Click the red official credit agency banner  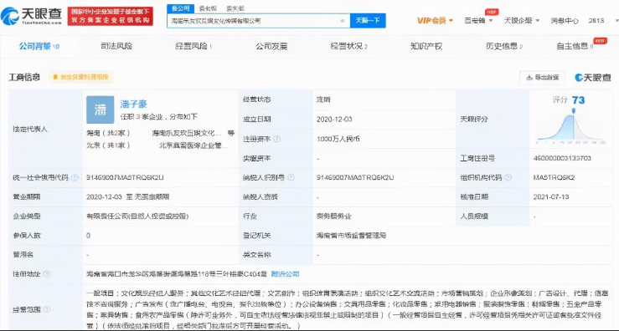point(110,16)
